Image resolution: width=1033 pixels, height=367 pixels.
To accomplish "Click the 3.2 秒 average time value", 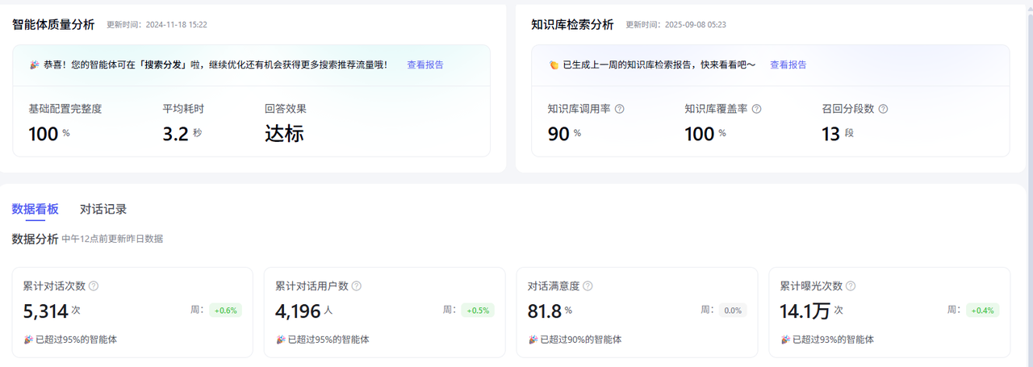I will (x=182, y=134).
